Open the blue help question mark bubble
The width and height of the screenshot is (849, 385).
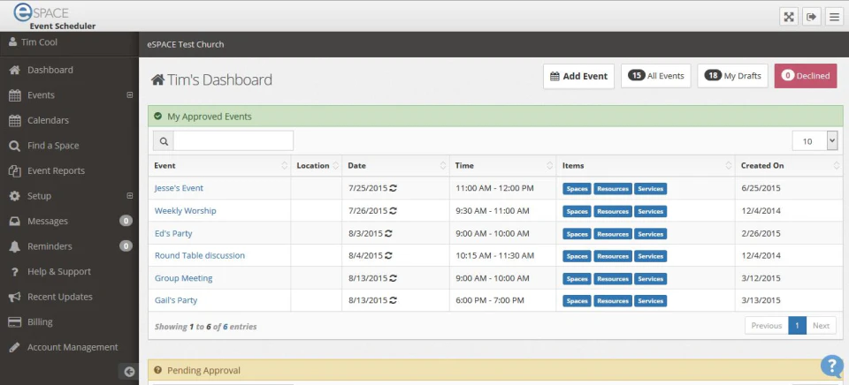click(832, 366)
